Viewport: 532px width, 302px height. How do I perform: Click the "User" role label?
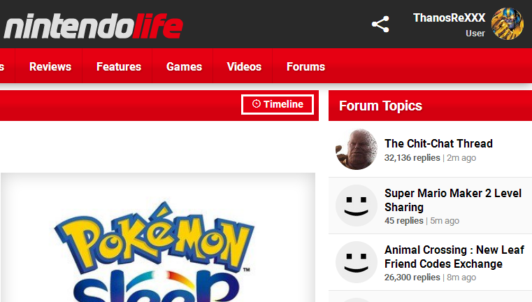click(x=475, y=34)
